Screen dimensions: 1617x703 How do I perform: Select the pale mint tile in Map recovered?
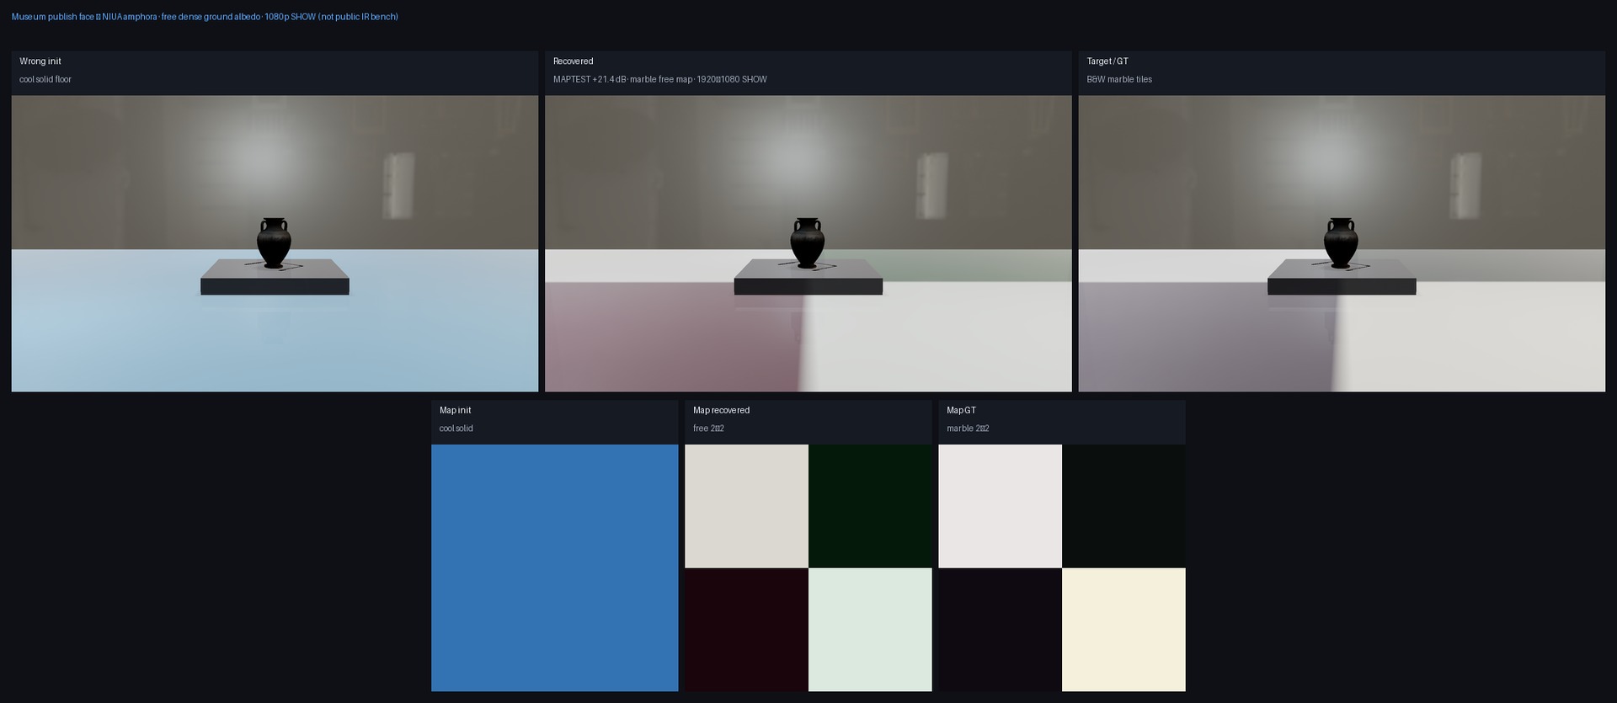pyautogui.click(x=870, y=630)
